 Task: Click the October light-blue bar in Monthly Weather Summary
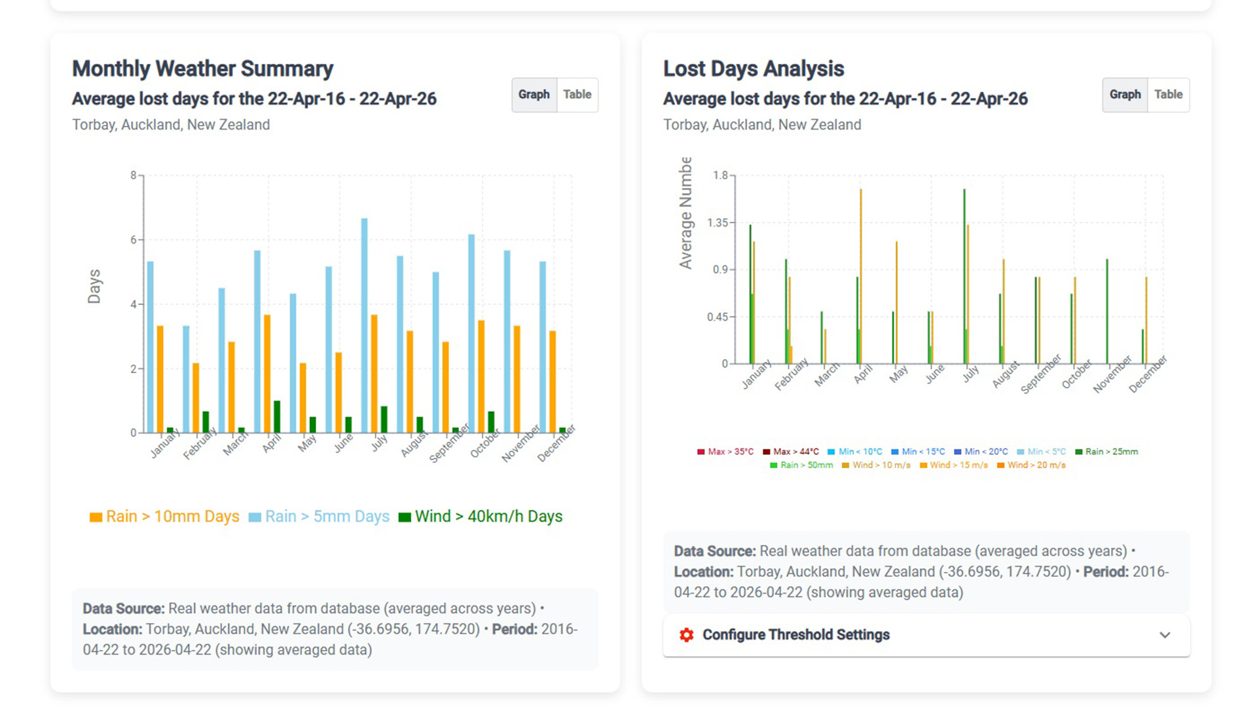pyautogui.click(x=471, y=333)
